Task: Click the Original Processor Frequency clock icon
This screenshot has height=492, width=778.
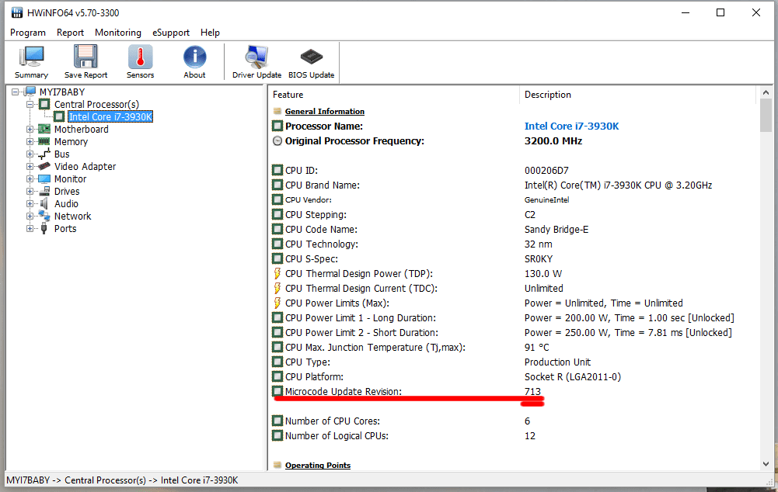Action: (x=277, y=140)
